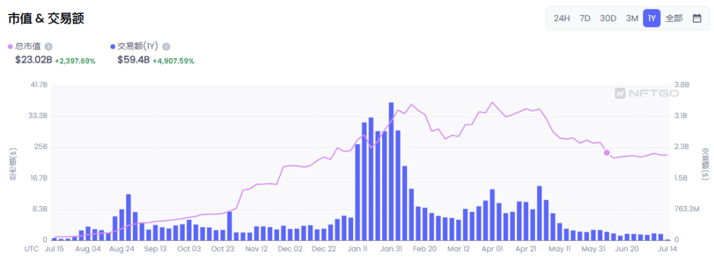This screenshot has width=714, height=264.
Task: Click the 总市值 legend label
Action: tap(28, 47)
